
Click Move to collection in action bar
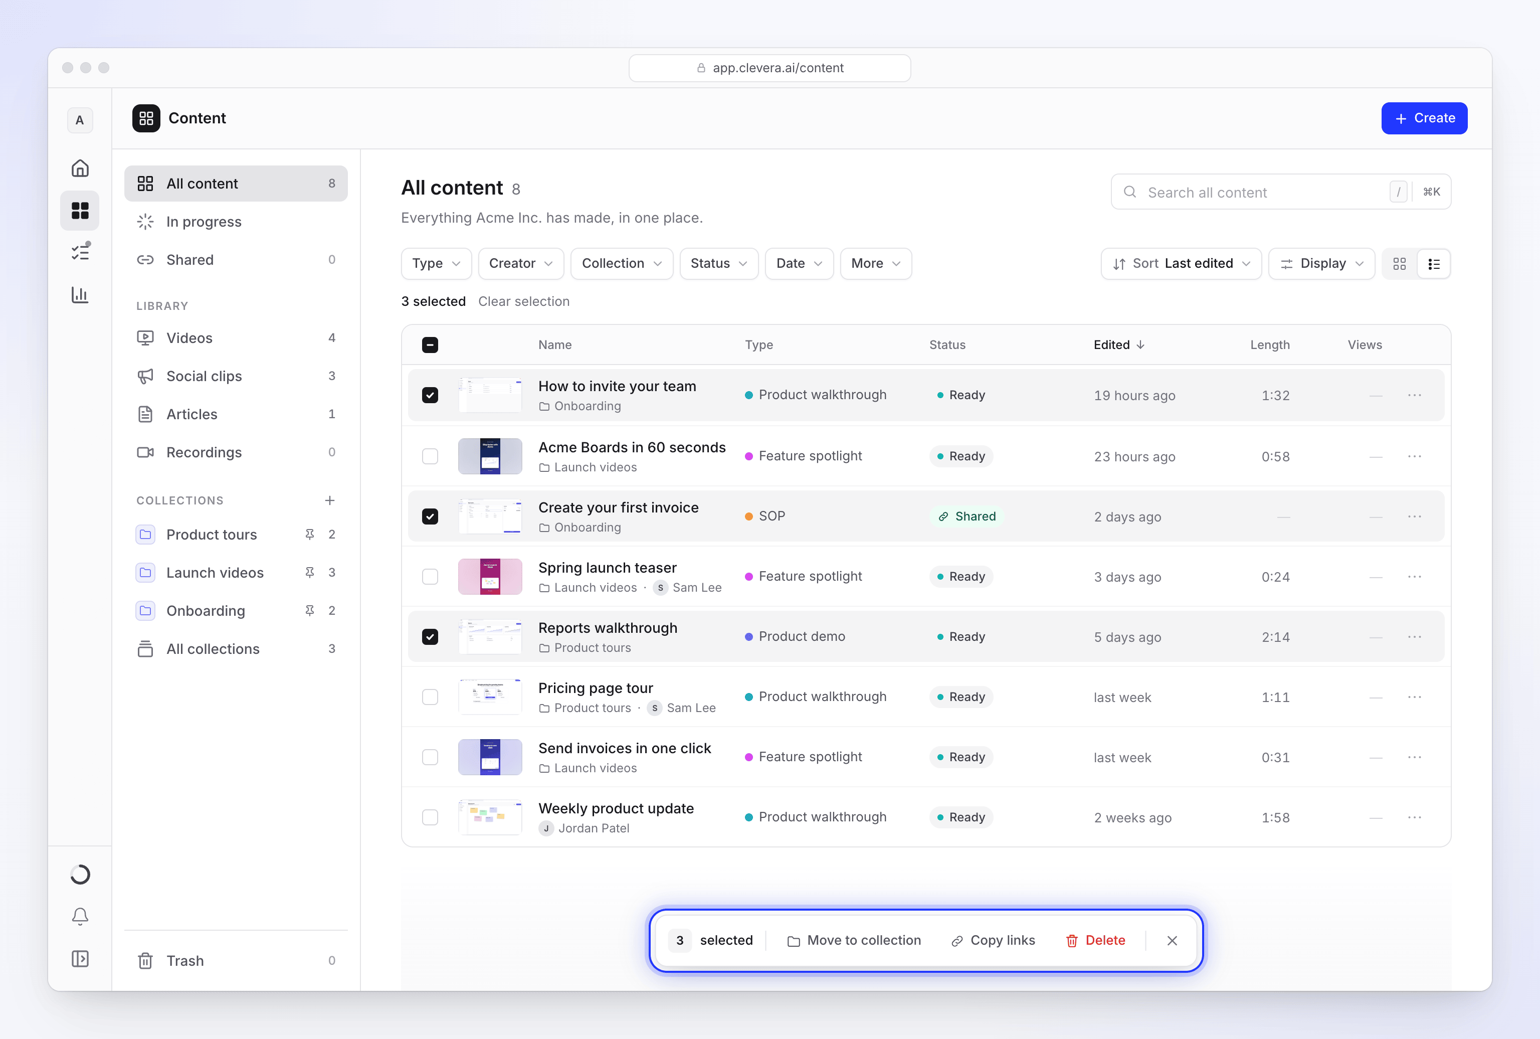(x=854, y=940)
